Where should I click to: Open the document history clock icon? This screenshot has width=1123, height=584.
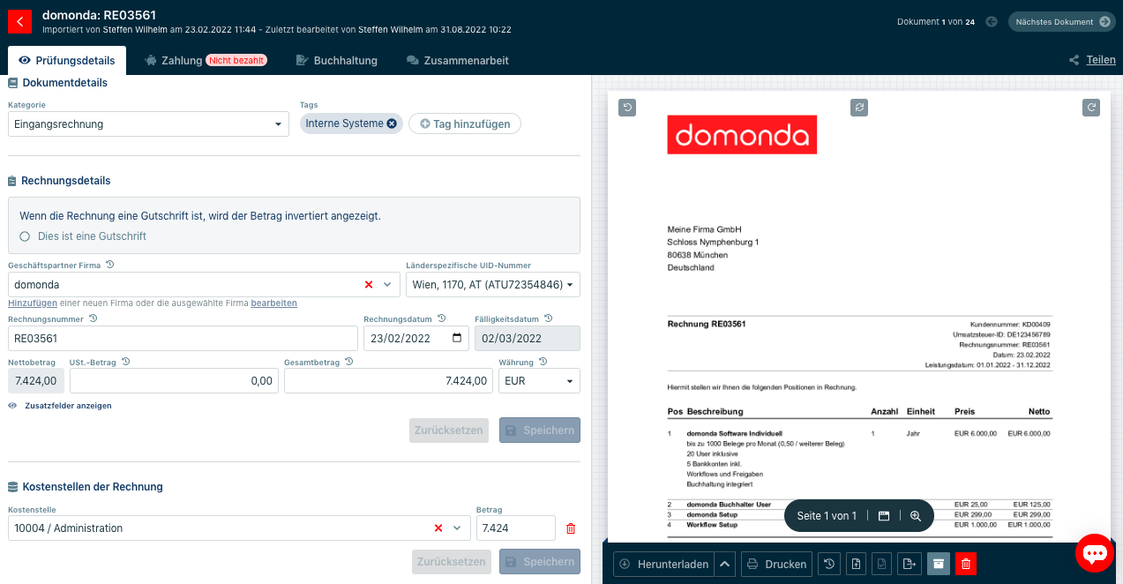click(x=828, y=564)
